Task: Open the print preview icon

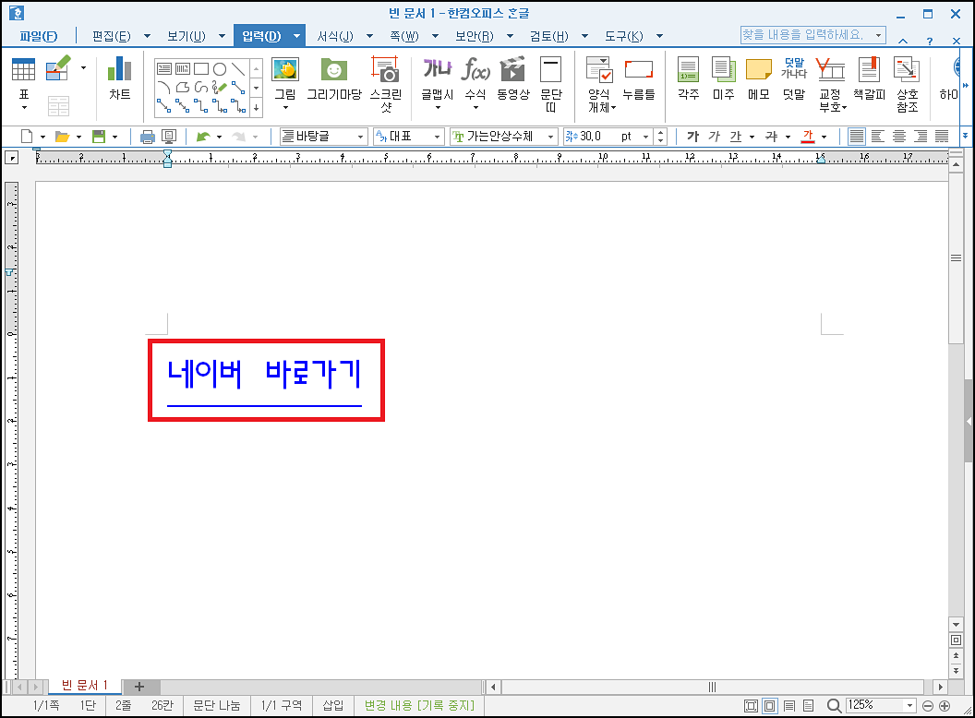Action: click(x=169, y=137)
